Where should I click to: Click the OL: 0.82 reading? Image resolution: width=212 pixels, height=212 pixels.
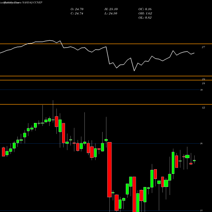[145, 17]
